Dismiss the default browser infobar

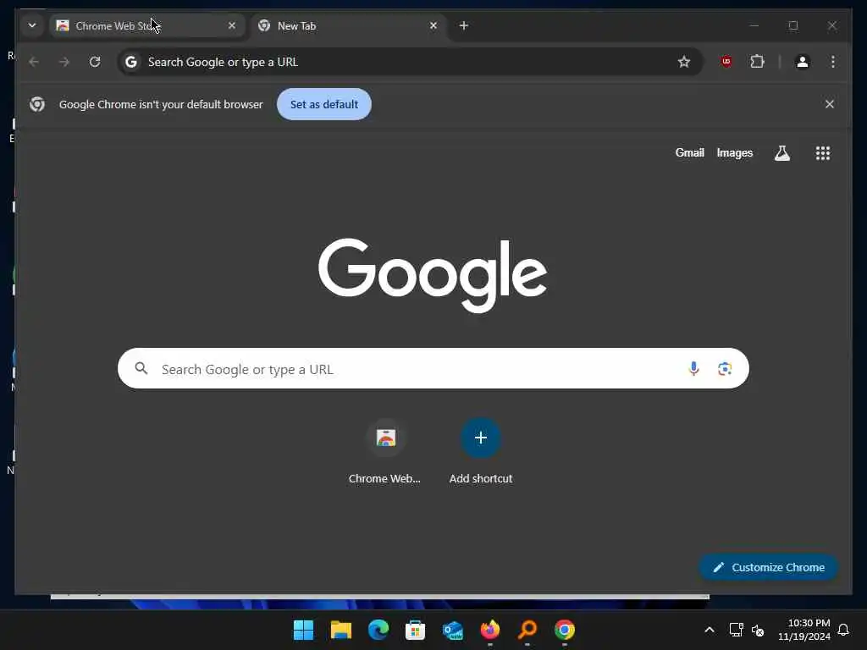pos(830,104)
